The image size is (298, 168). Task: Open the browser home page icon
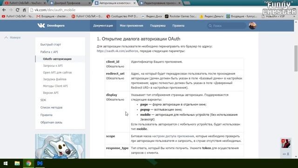(24, 10)
